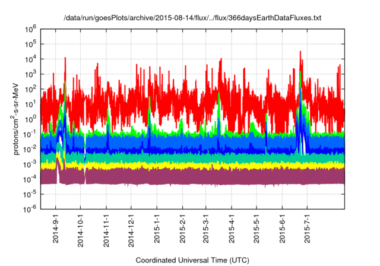The image size is (380, 266).
Task: Click the 10^-1 y-axis tick label
Action: pyautogui.click(x=30, y=134)
